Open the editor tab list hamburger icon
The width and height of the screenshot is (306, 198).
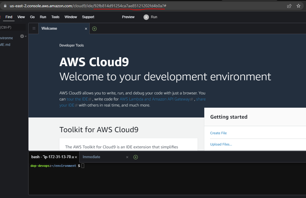click(34, 28)
